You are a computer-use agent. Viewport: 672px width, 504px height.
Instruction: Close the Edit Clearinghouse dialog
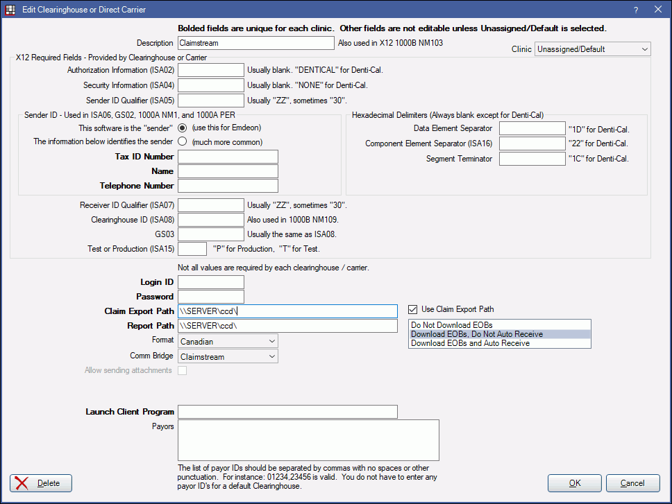click(658, 10)
